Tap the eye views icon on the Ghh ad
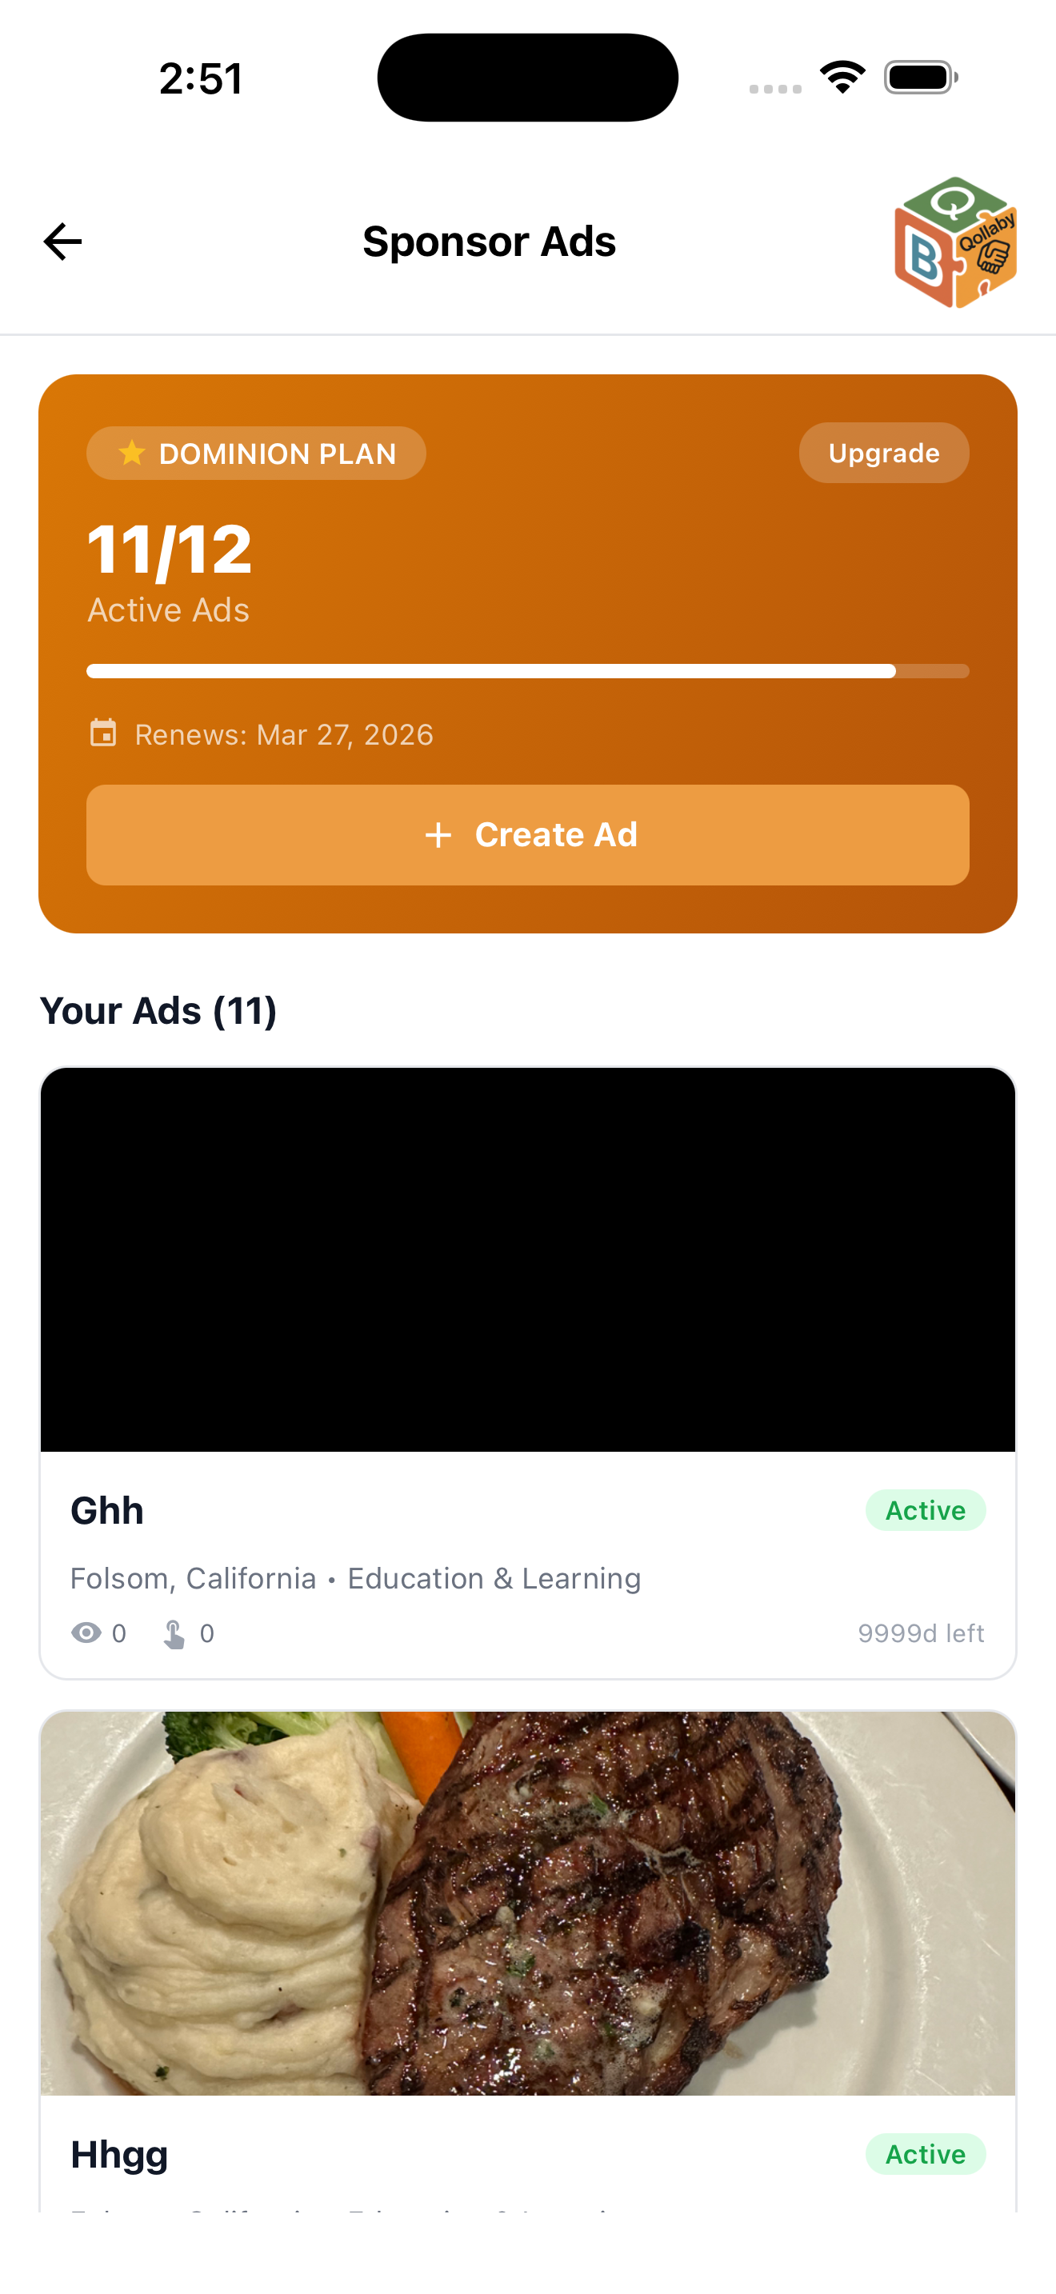 pos(86,1633)
